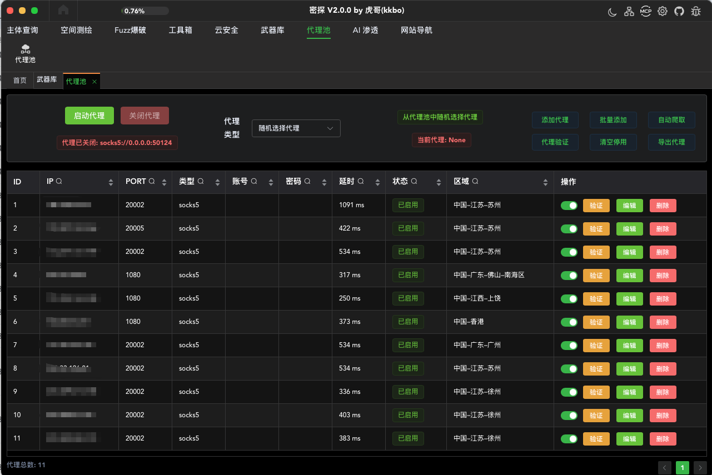The width and height of the screenshot is (712, 475).
Task: Sort by 账号 column arrows
Action: pos(271,182)
